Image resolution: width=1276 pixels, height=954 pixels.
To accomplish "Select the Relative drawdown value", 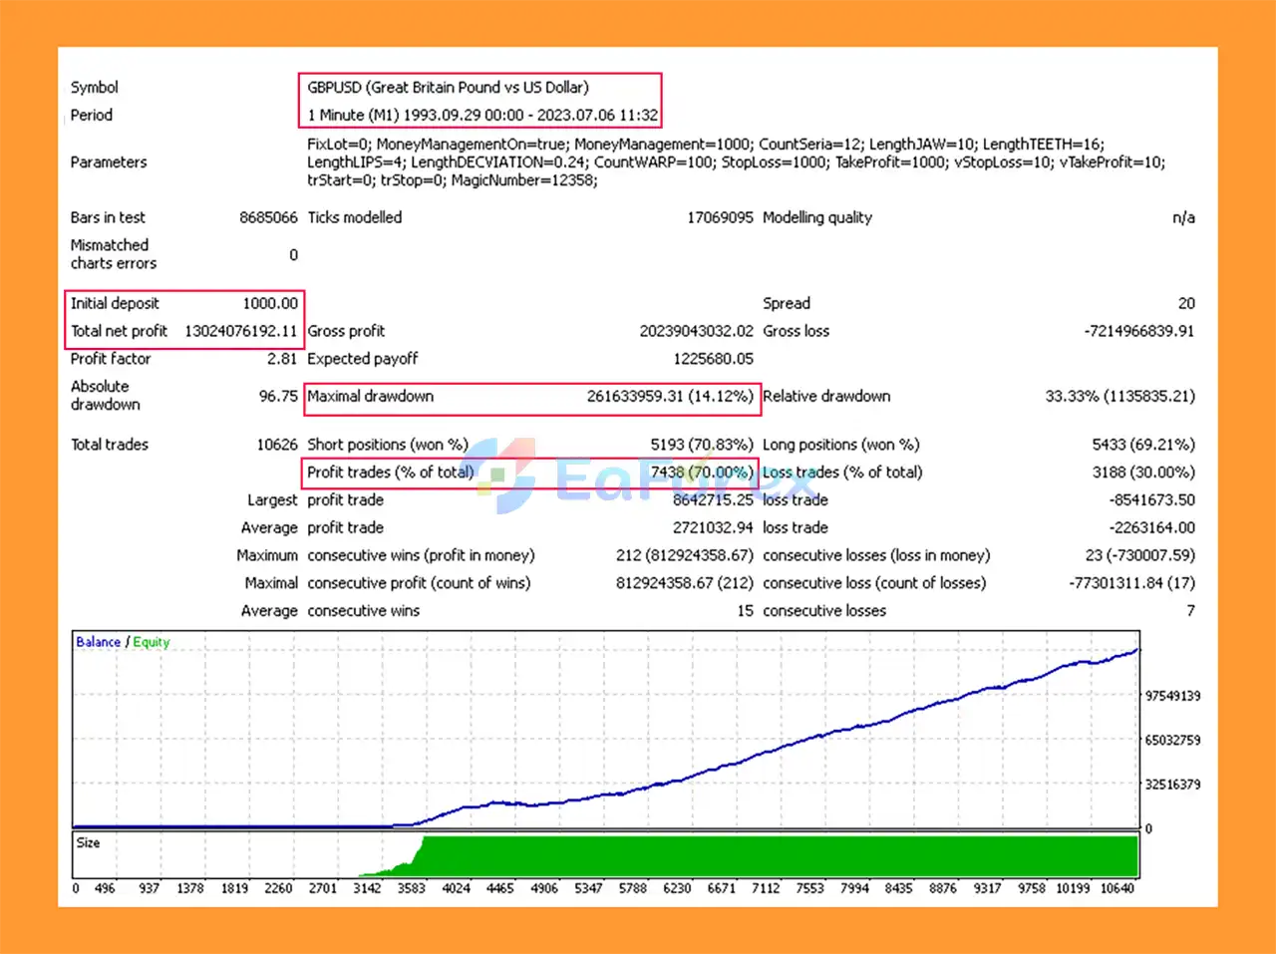I will (1119, 397).
